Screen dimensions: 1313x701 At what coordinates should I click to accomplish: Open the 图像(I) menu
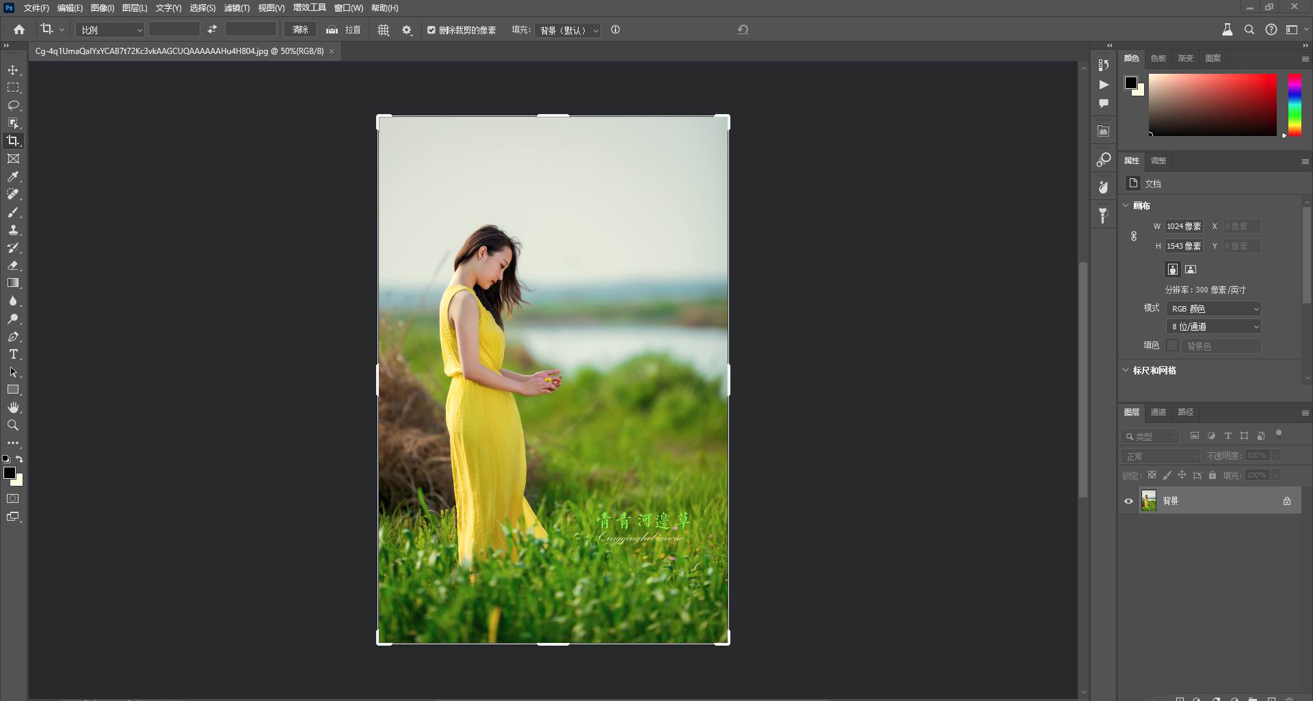[x=103, y=8]
